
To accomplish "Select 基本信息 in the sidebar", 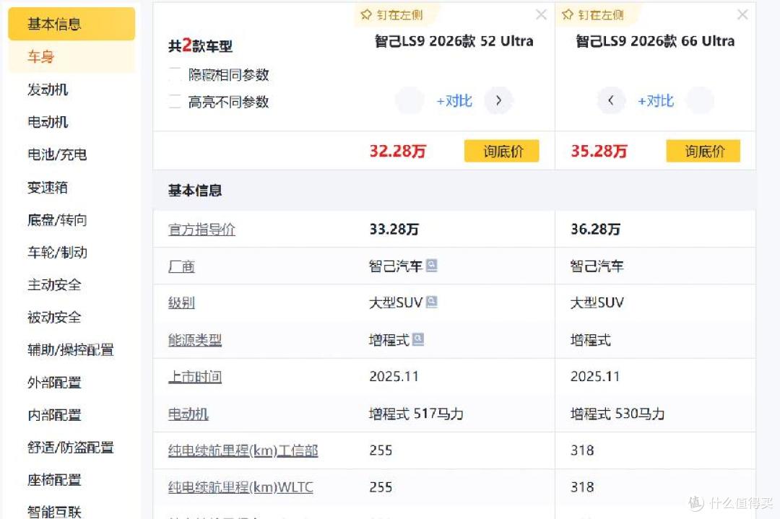I will click(71, 24).
